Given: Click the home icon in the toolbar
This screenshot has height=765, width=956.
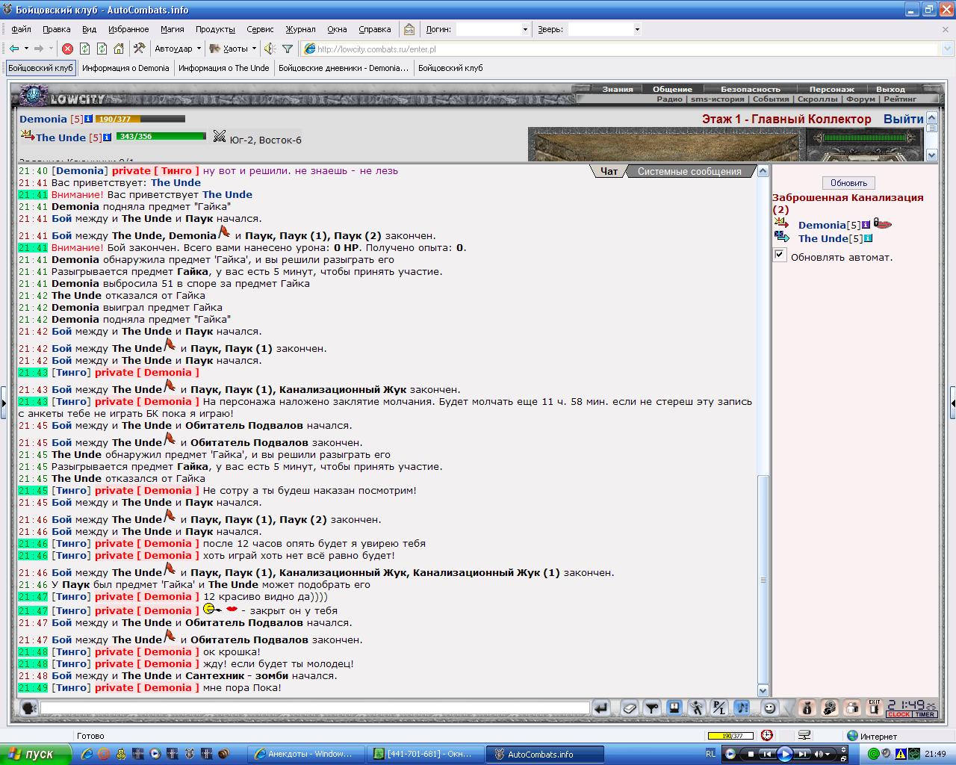Looking at the screenshot, I should click(x=118, y=49).
